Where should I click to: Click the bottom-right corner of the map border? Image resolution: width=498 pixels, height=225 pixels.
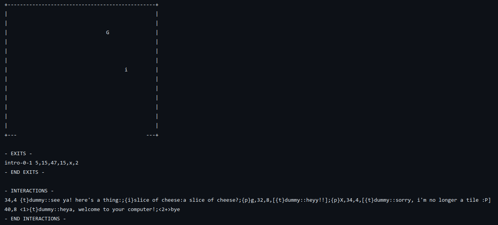coord(157,135)
